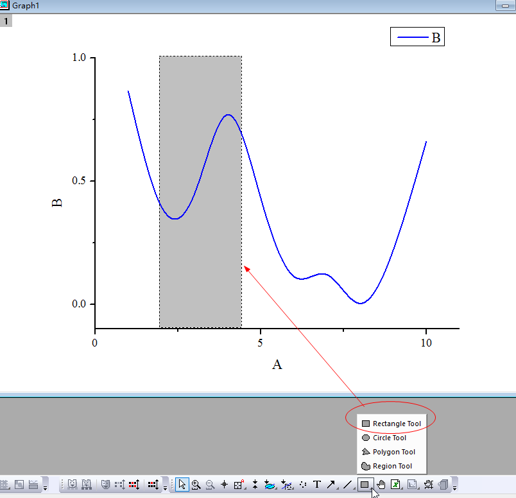Image resolution: width=516 pixels, height=498 pixels.
Task: Select the Screen Reader crosshair tool
Action: coord(224,485)
